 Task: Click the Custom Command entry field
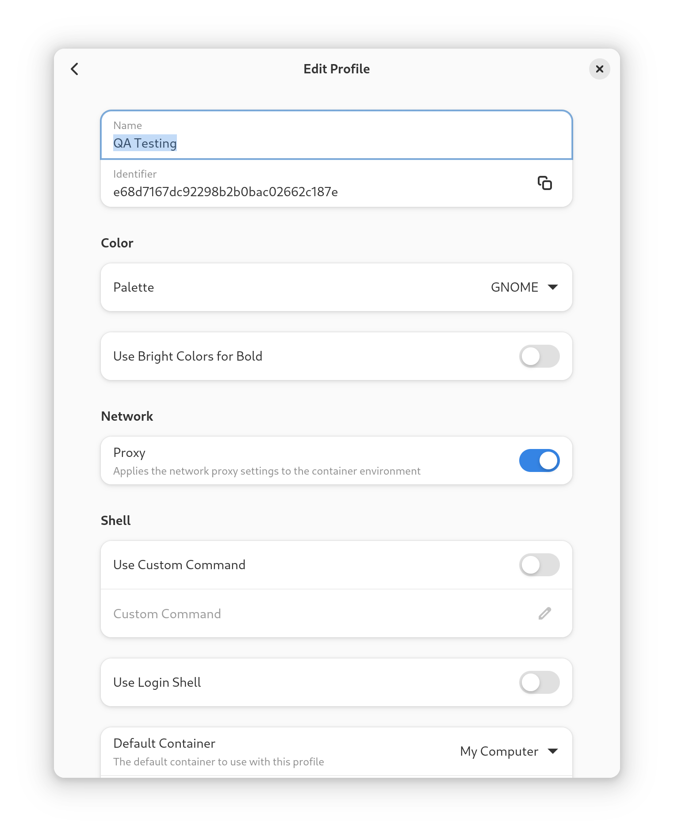337,613
